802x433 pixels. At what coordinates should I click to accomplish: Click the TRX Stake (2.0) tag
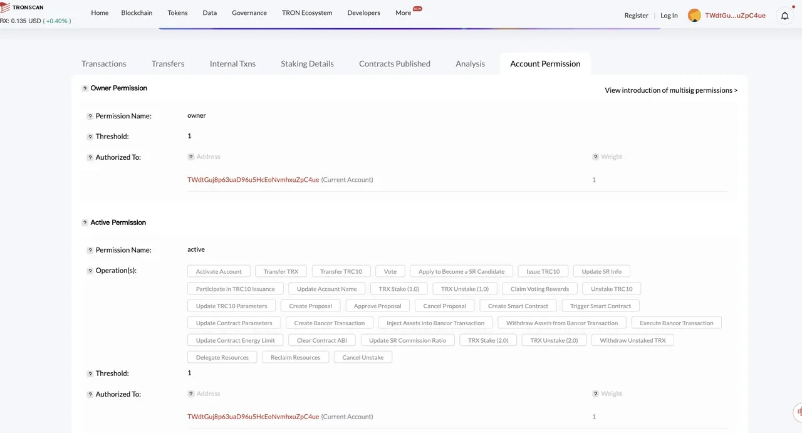(x=489, y=340)
